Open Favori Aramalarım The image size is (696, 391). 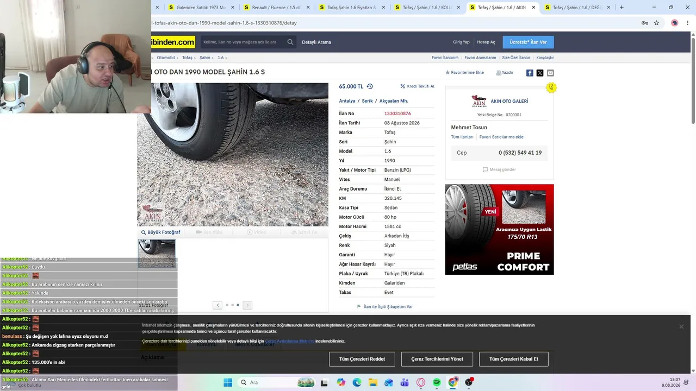tap(480, 58)
